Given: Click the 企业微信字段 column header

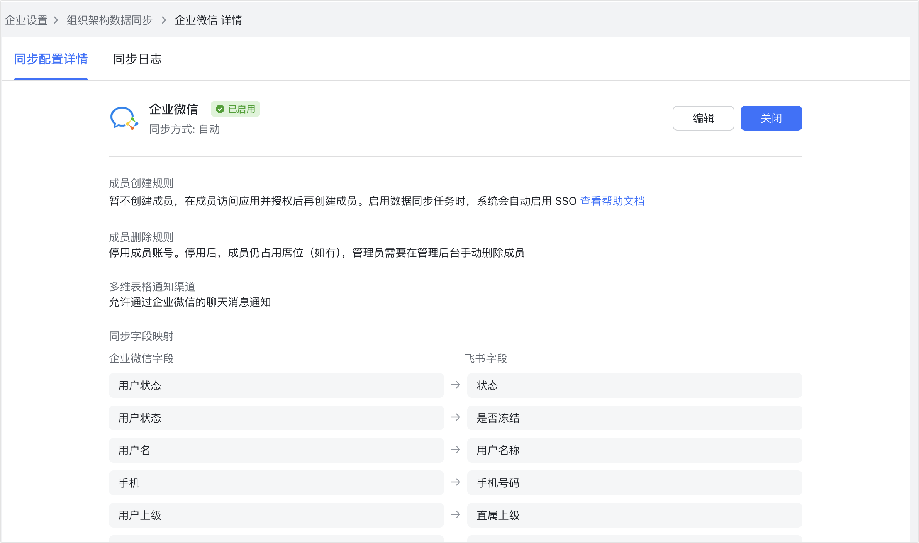Looking at the screenshot, I should point(141,358).
